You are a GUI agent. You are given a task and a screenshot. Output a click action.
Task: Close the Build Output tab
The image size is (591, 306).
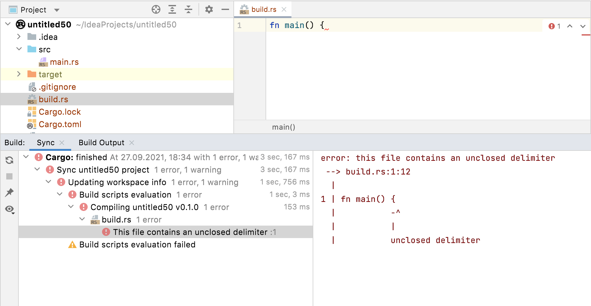[132, 143]
